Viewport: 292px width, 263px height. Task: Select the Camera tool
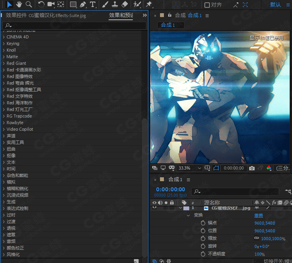51,4
